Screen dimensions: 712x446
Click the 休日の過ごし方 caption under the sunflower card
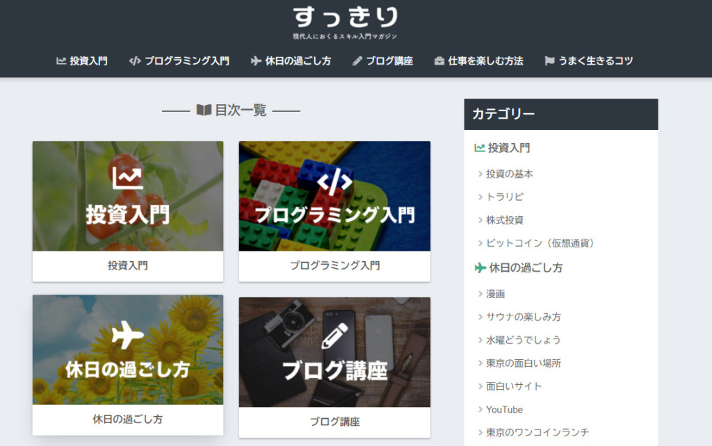pos(128,419)
